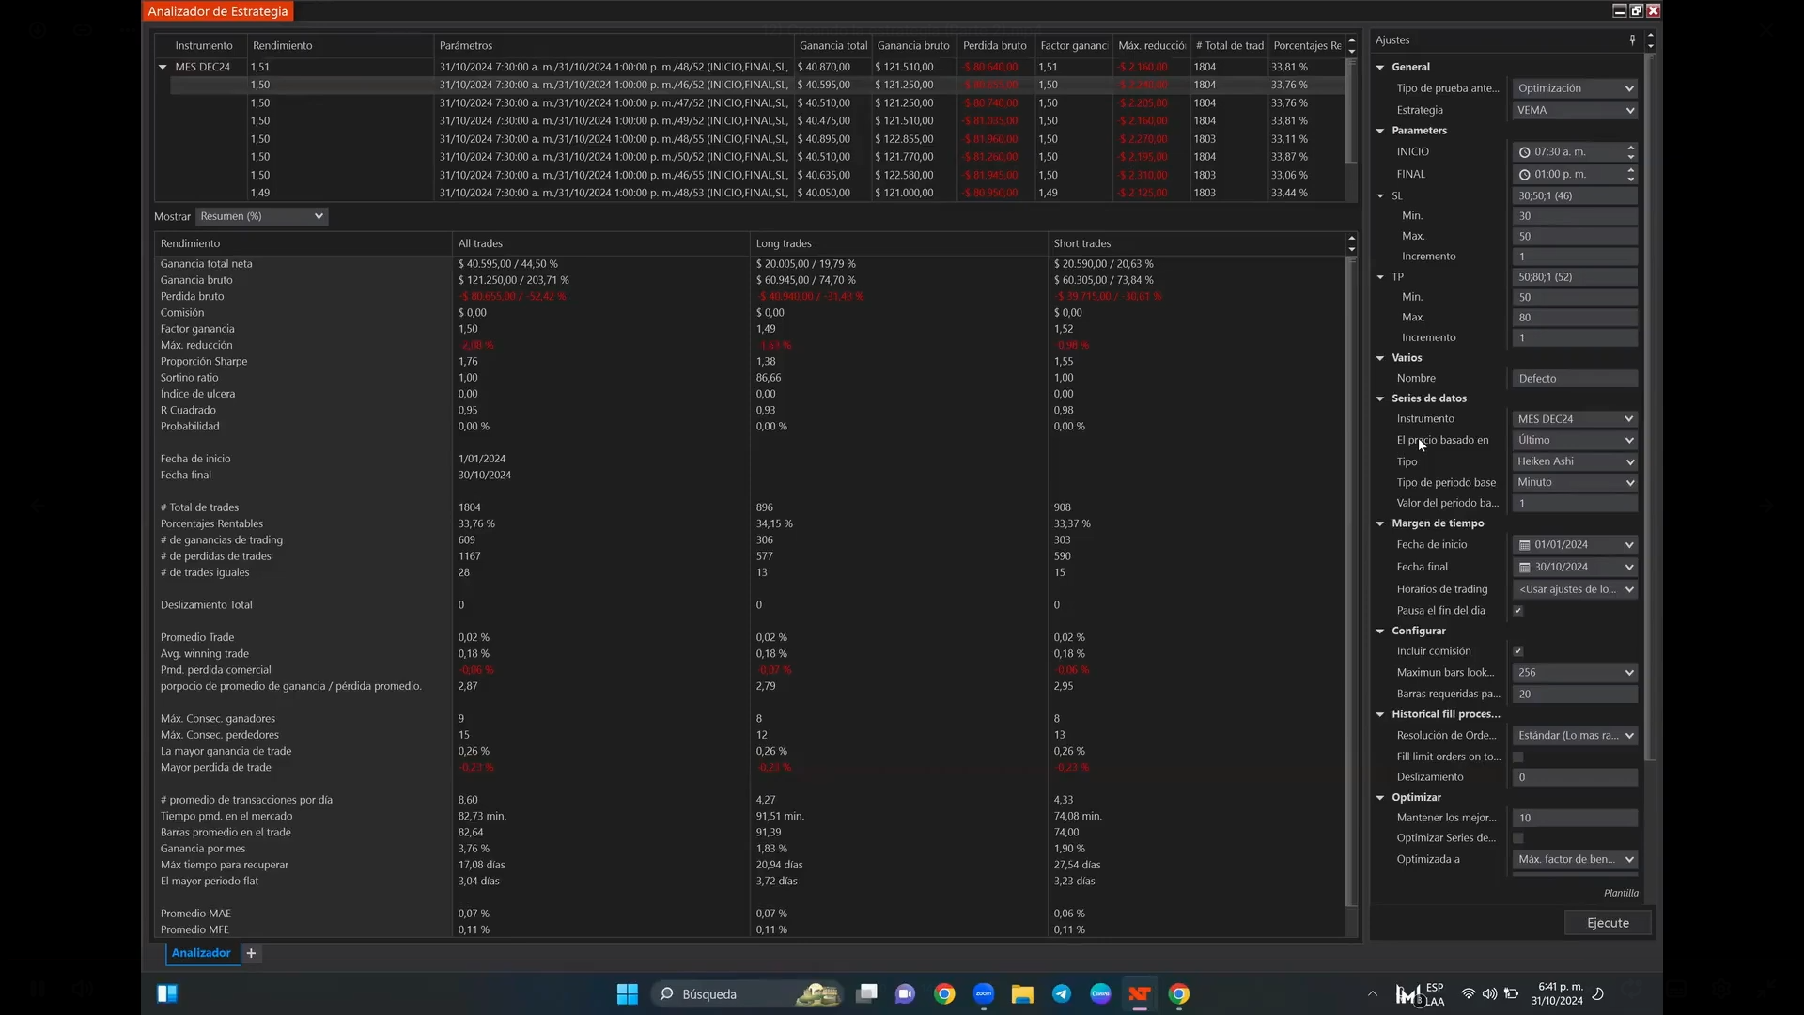
Task: Open the INICIO time picker clock icon
Action: point(1525,152)
